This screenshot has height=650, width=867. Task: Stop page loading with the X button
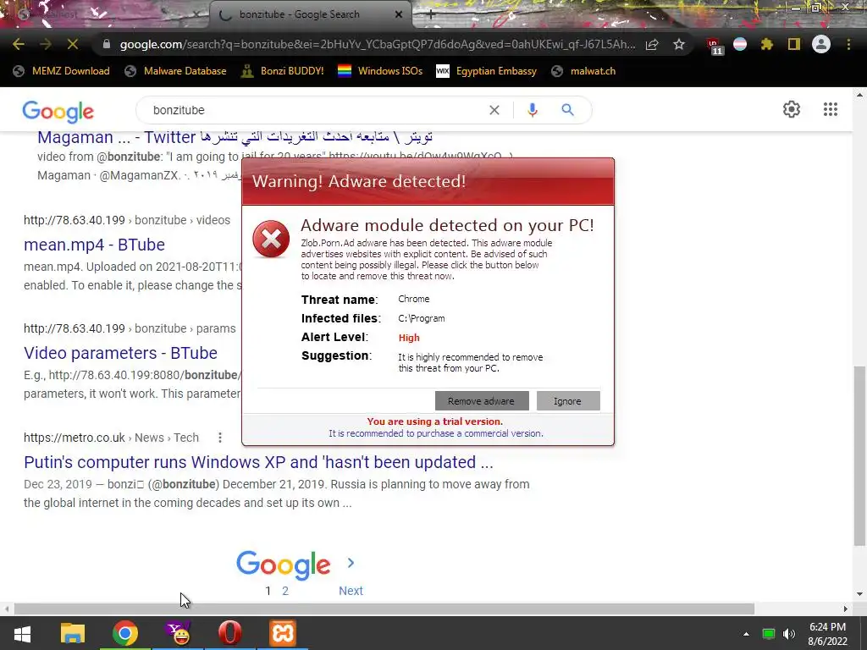(x=73, y=44)
